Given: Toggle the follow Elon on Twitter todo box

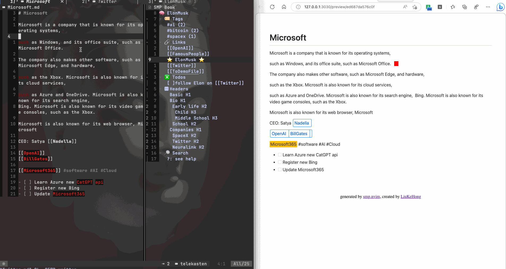Looking at the screenshot, I should (171, 83).
